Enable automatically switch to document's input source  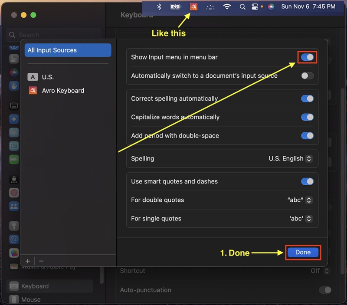pyautogui.click(x=307, y=75)
